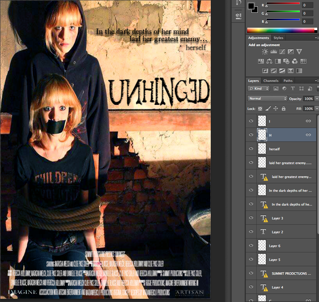The image size is (319, 302).
Task: Click the green G channel slider
Action: 283,11
